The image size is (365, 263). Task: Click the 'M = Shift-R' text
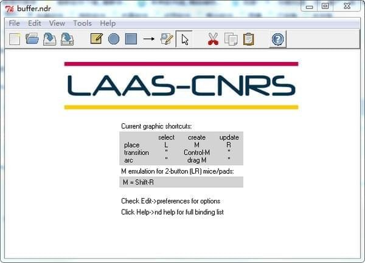(x=138, y=182)
